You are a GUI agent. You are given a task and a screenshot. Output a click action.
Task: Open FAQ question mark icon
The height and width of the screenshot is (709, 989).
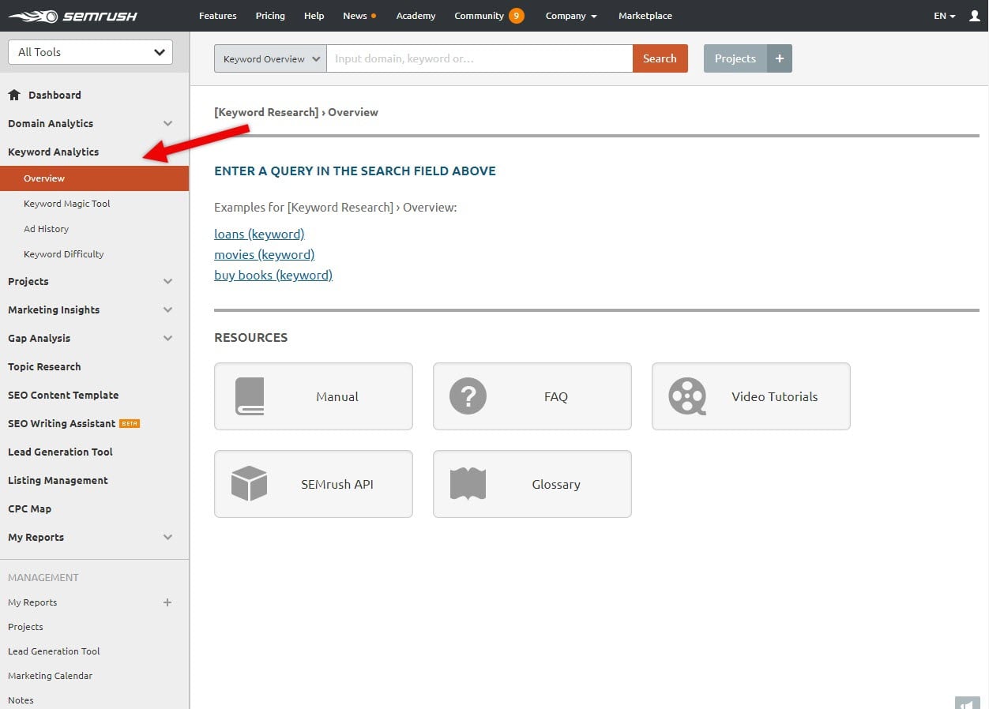pos(468,396)
